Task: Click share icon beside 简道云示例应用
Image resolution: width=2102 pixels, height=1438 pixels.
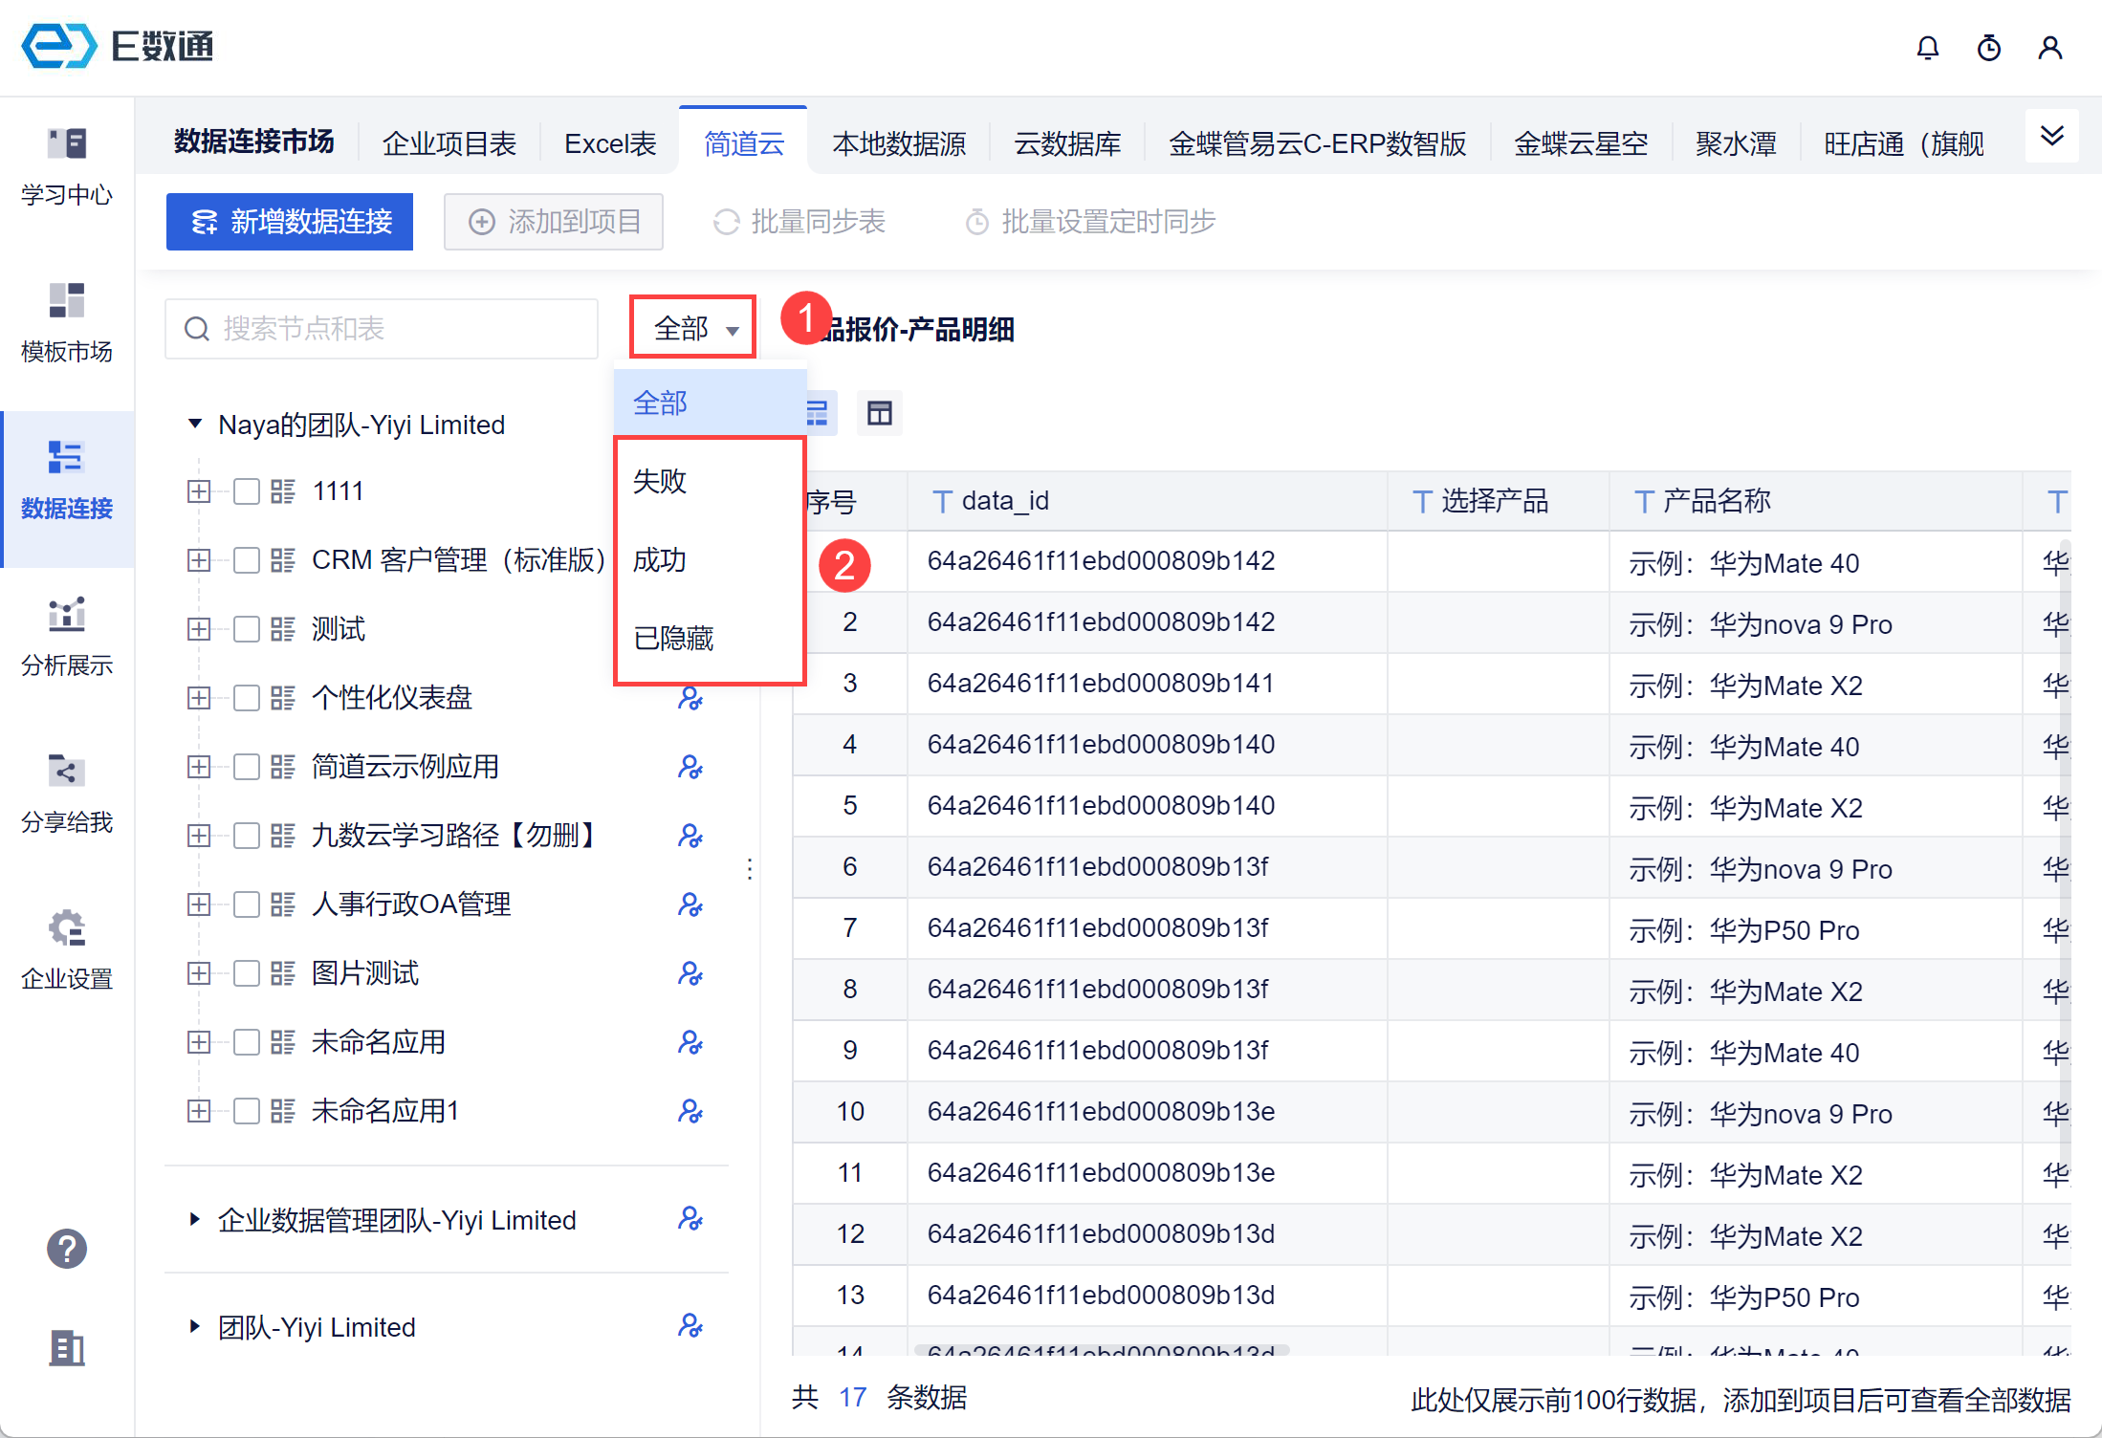Action: (x=690, y=767)
